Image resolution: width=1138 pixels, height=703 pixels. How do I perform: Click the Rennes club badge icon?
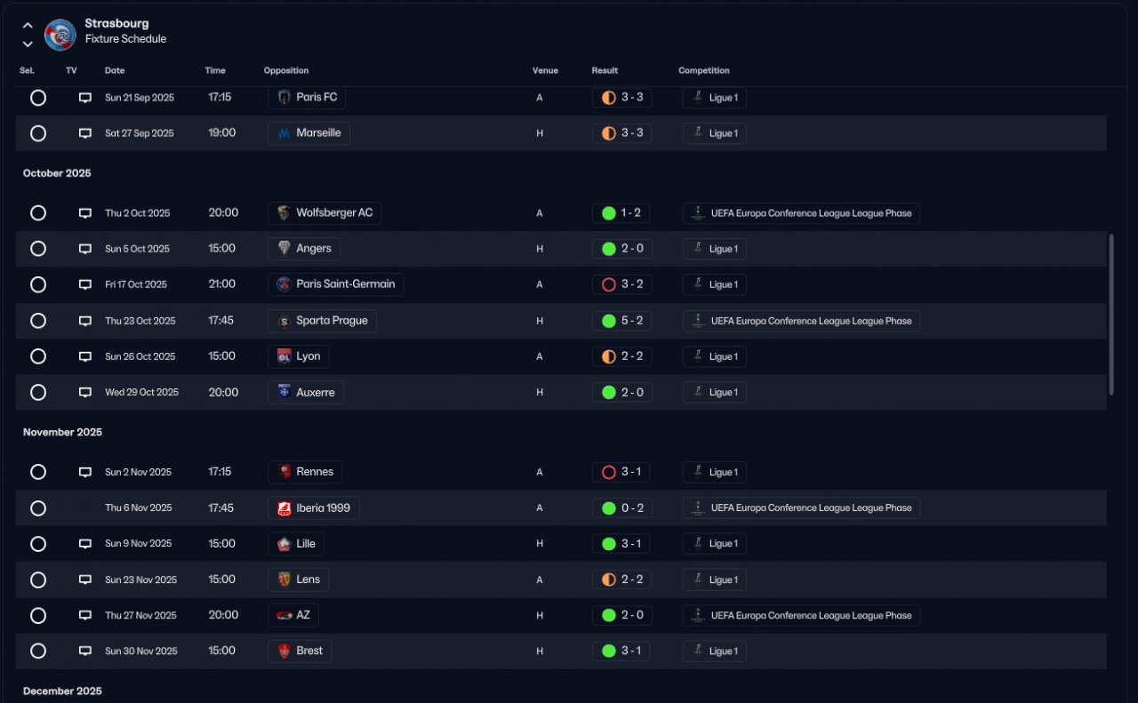(284, 472)
